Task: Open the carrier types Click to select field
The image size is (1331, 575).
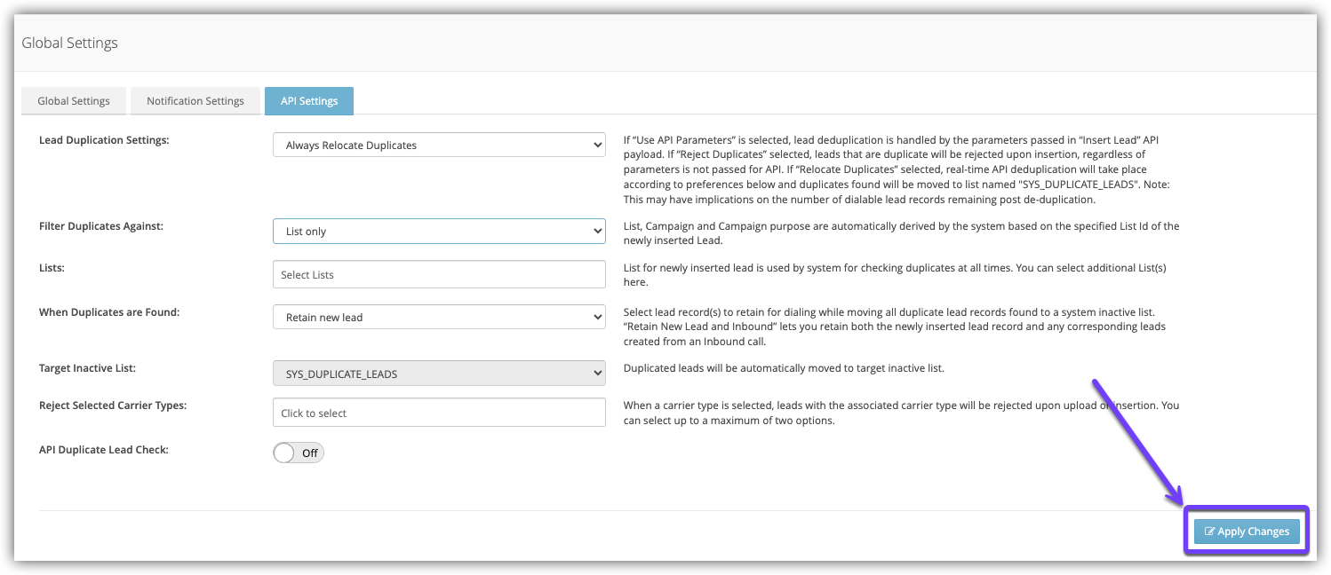Action: (x=438, y=414)
